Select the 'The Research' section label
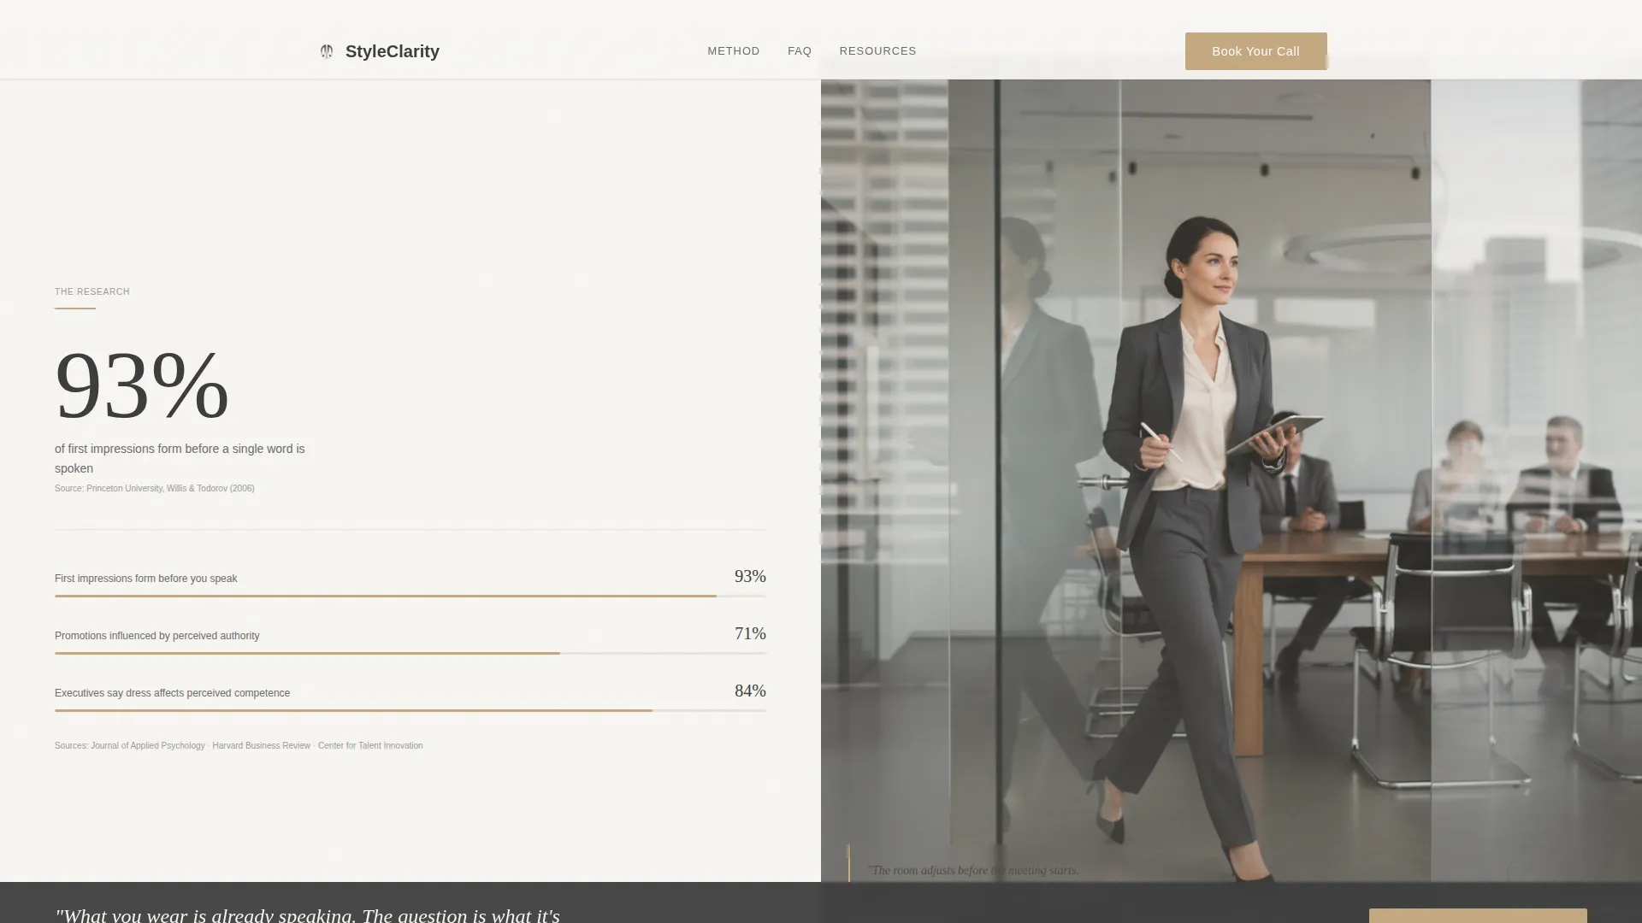 [92, 291]
